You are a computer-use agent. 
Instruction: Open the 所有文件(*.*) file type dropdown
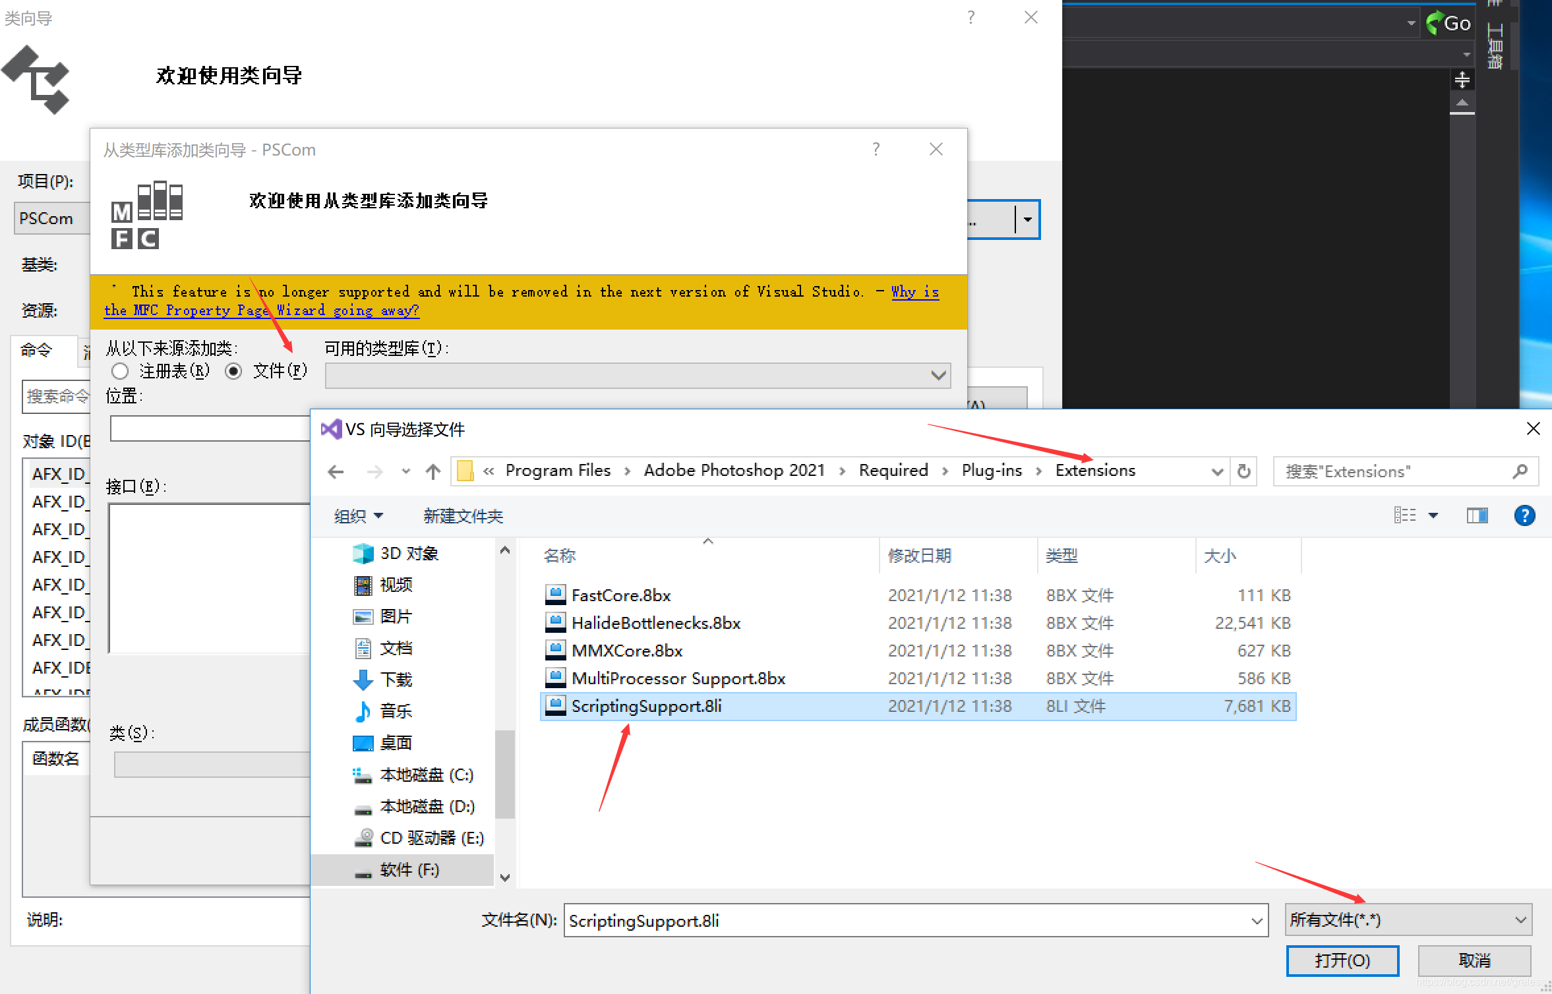click(x=1408, y=920)
